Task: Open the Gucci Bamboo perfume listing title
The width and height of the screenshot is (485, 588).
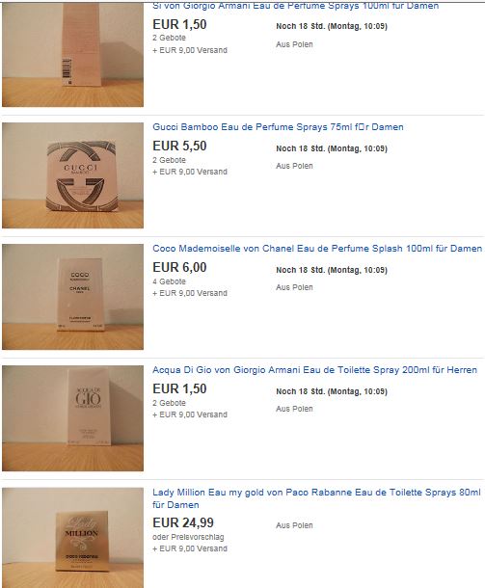Action: click(x=278, y=126)
